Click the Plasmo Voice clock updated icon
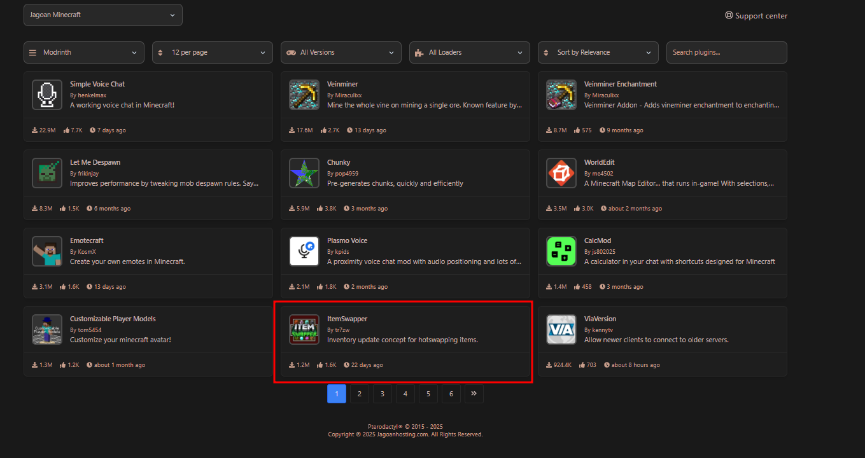 coord(346,287)
